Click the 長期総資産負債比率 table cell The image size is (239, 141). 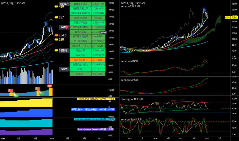pos(81,13)
